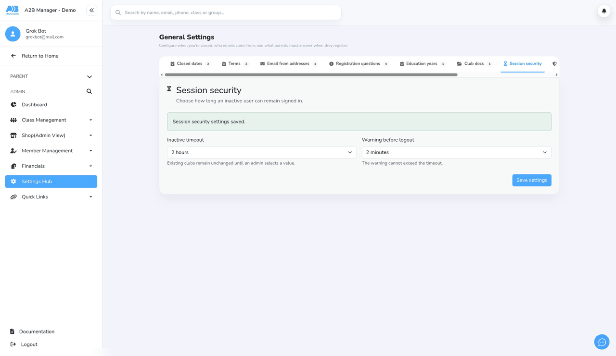Click the Member Management user-edit icon
Viewport: 616px width, 356px height.
point(13,151)
